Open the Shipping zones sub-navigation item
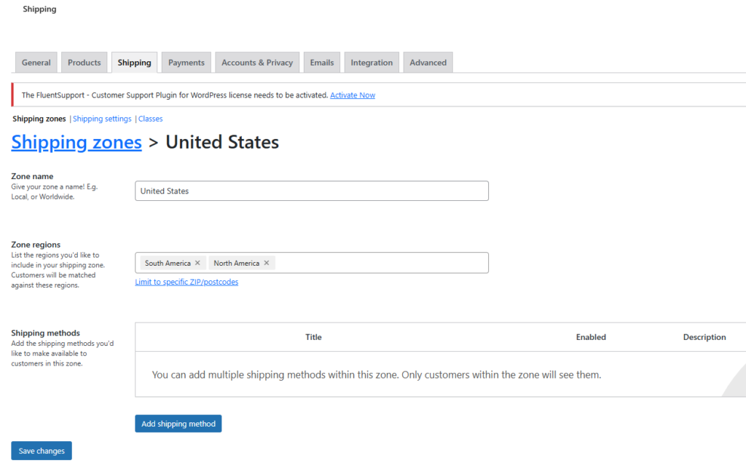The width and height of the screenshot is (746, 466). pyautogui.click(x=39, y=119)
